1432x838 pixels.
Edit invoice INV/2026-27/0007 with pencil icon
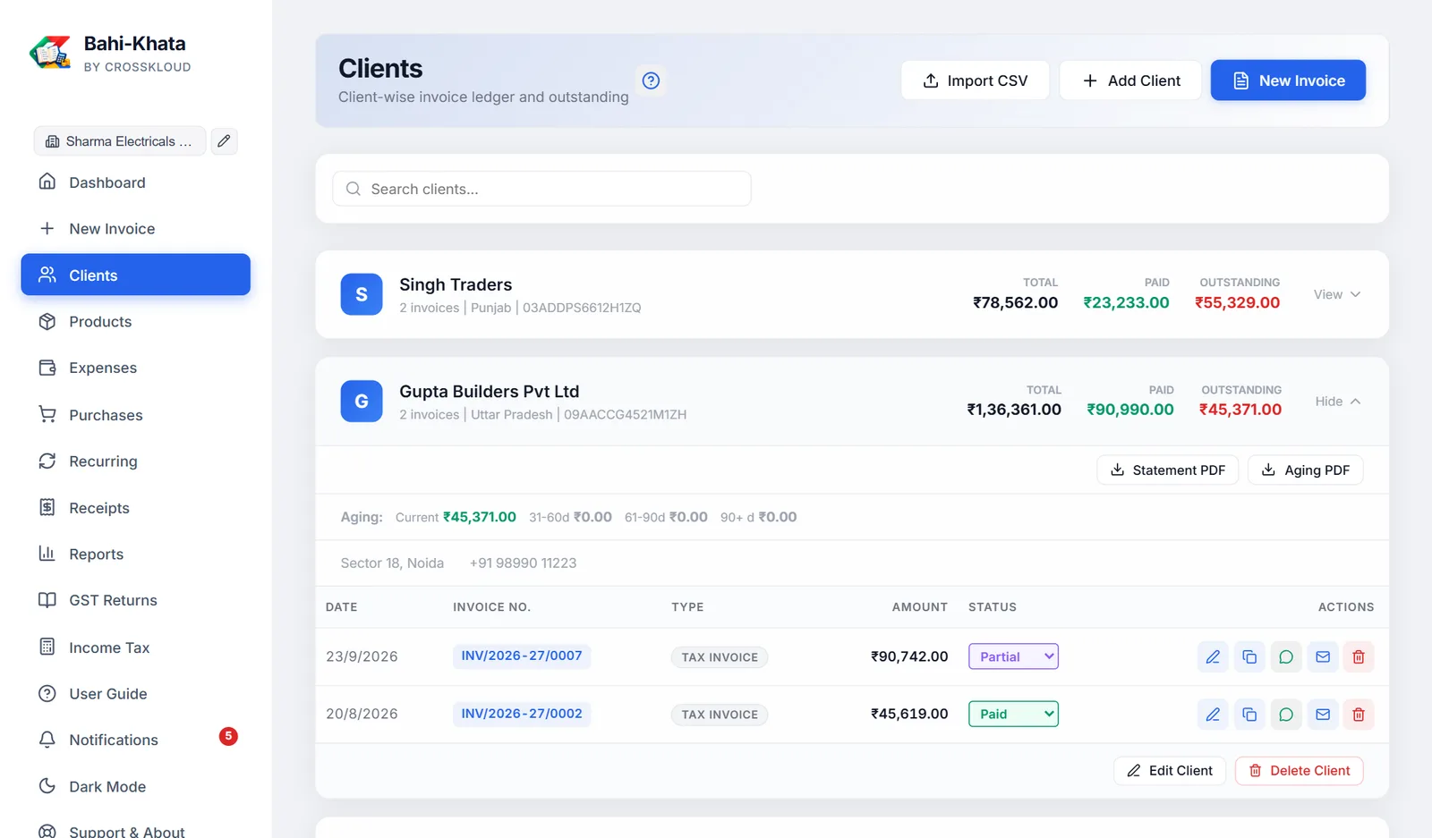[1213, 657]
